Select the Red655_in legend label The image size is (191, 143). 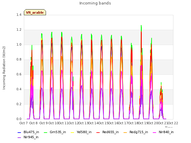pyautogui.click(x=110, y=132)
